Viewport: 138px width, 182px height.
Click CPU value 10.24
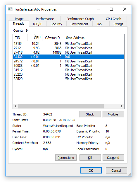click(36, 44)
